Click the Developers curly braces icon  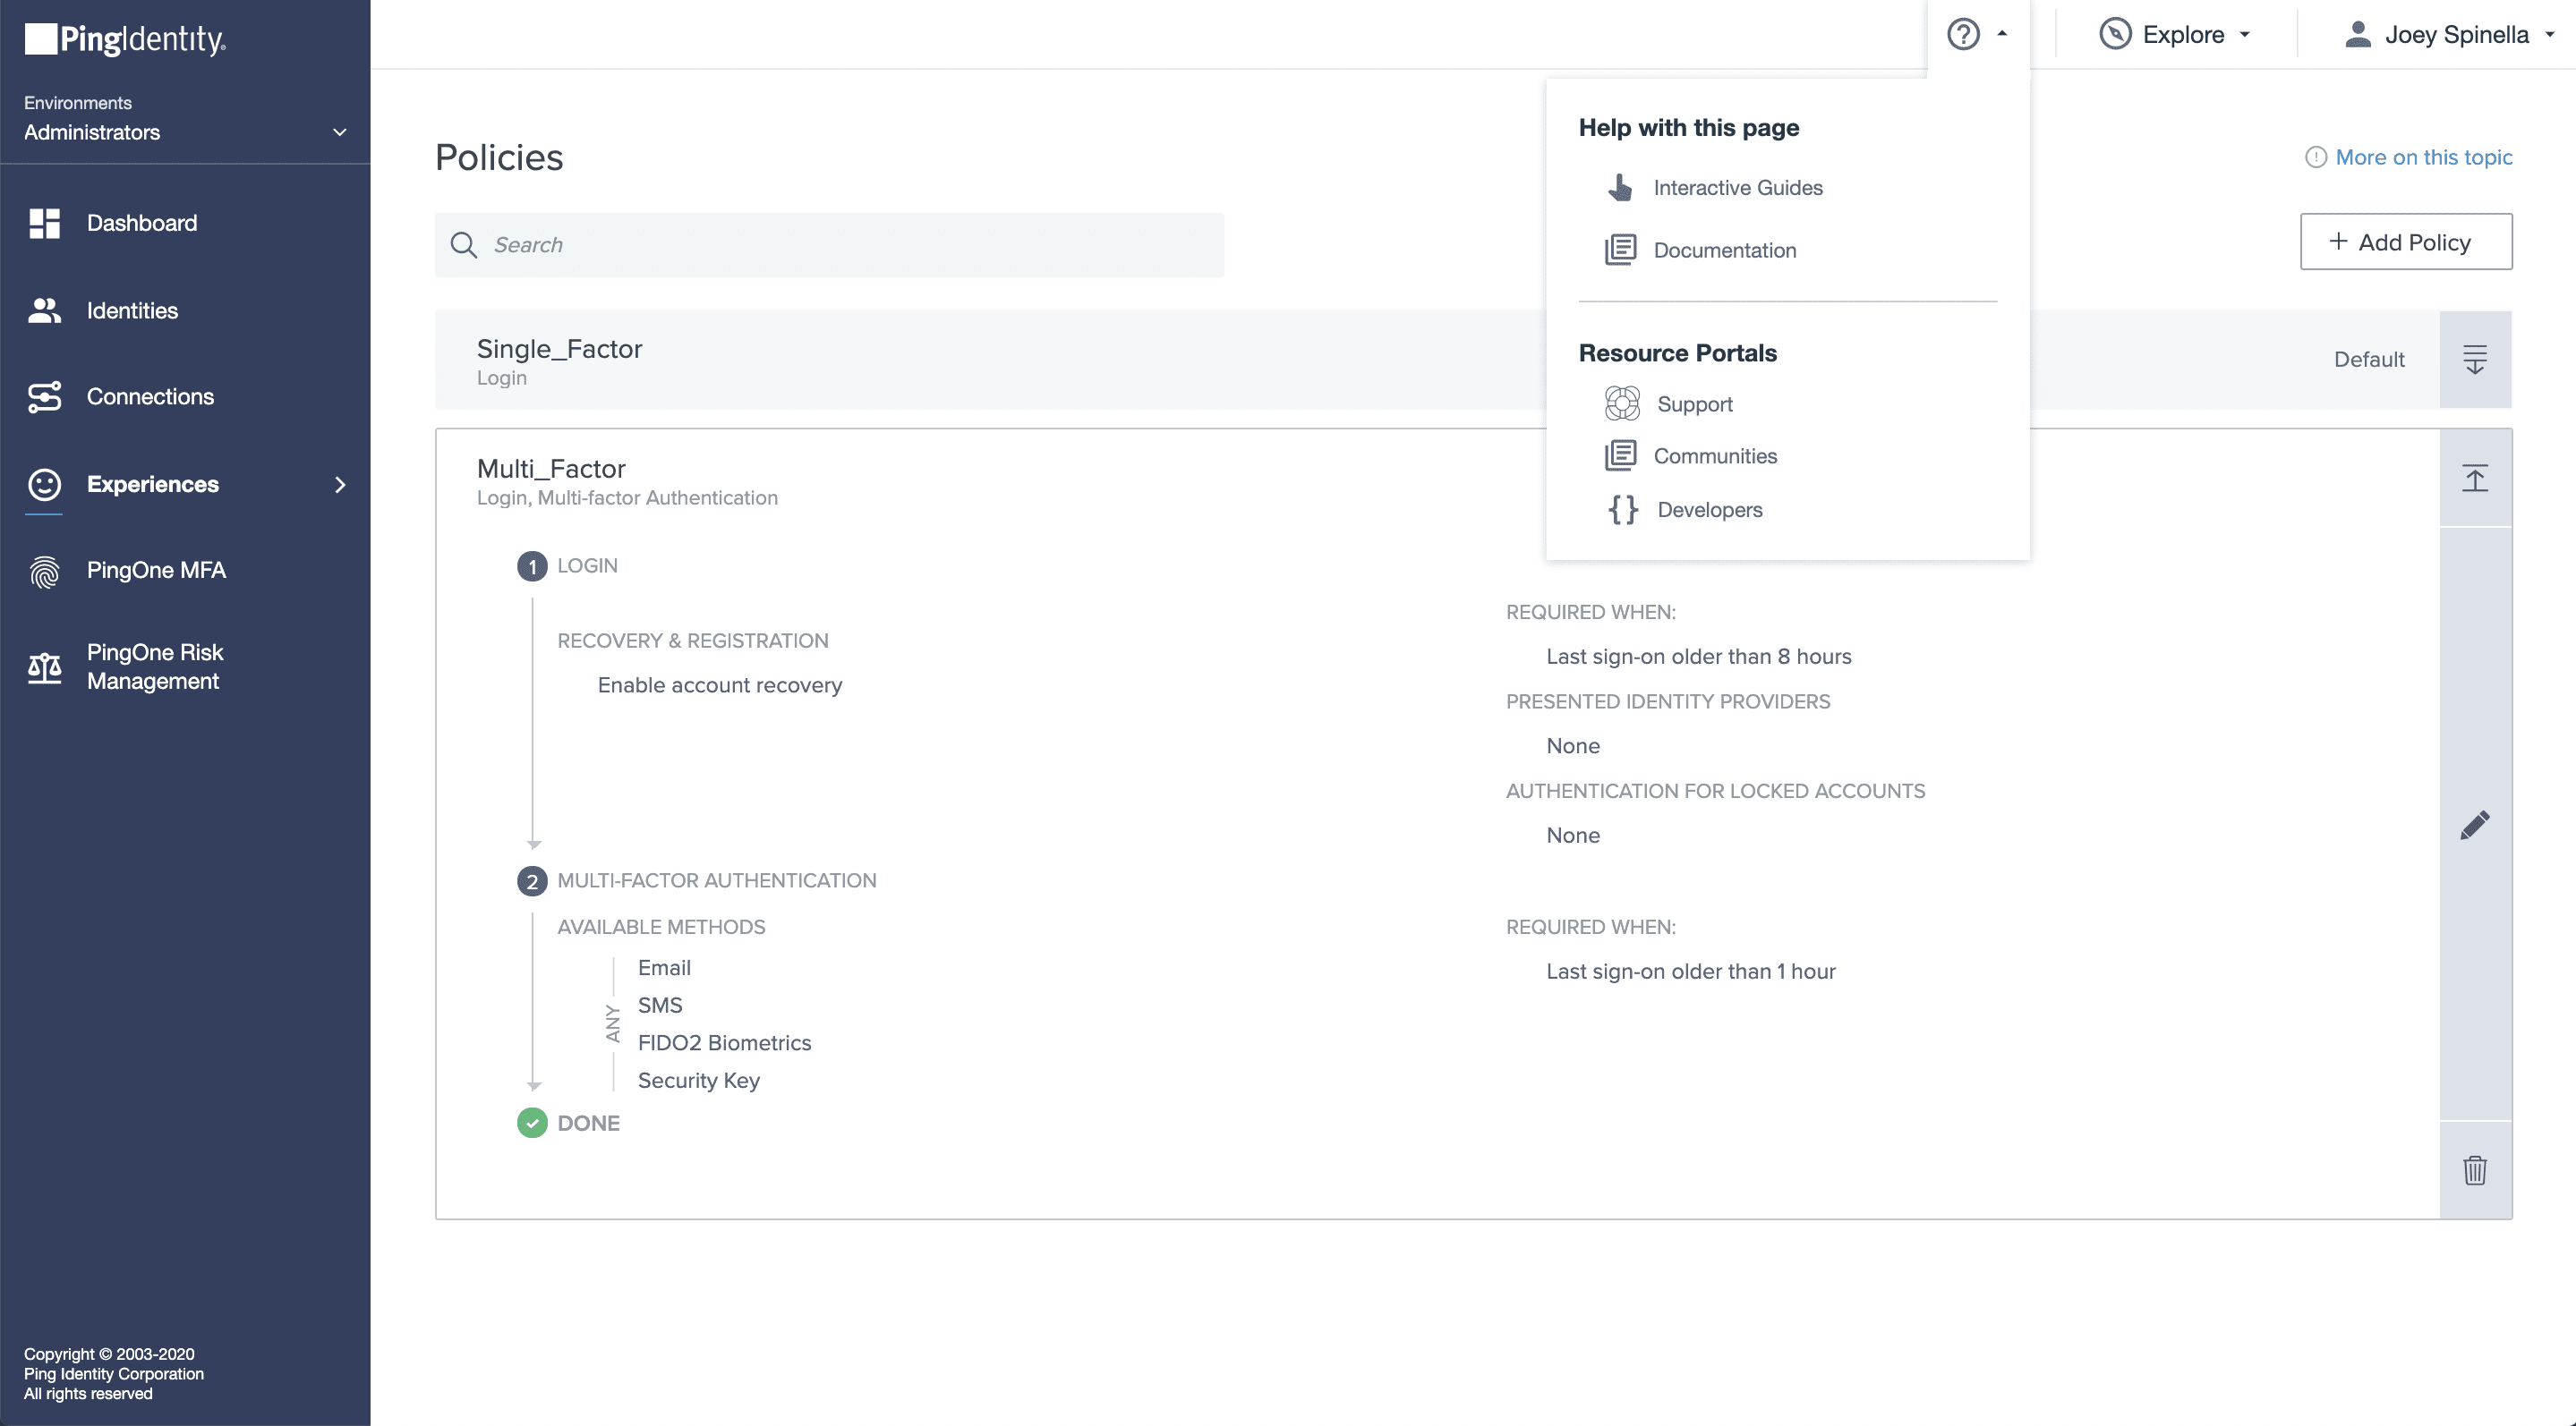(x=1622, y=510)
